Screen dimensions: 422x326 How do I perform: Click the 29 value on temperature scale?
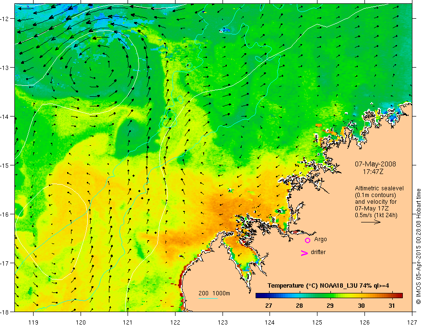330,305
